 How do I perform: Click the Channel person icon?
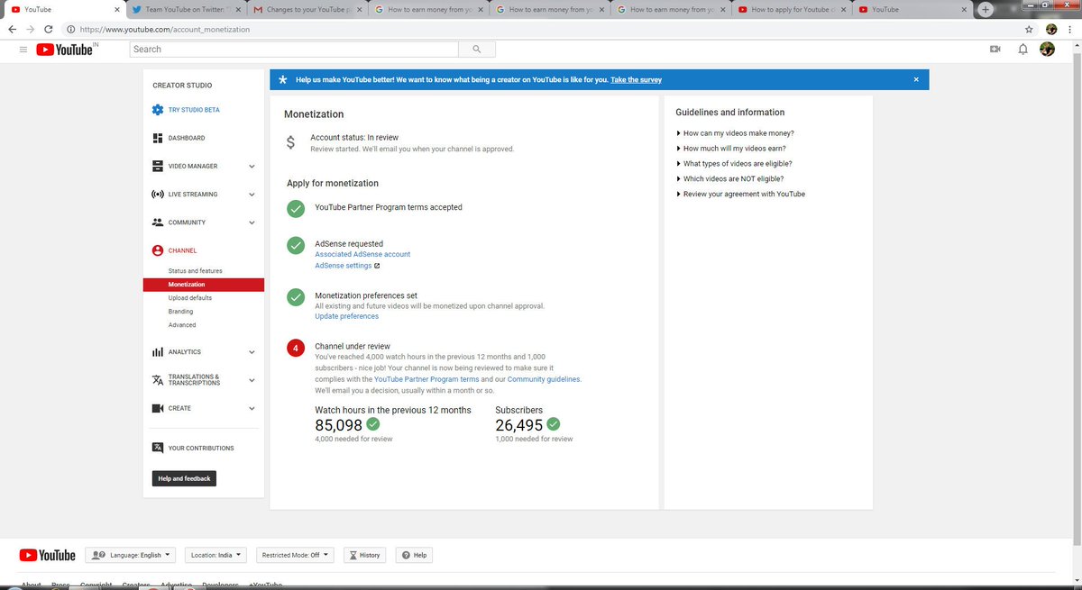coord(158,250)
